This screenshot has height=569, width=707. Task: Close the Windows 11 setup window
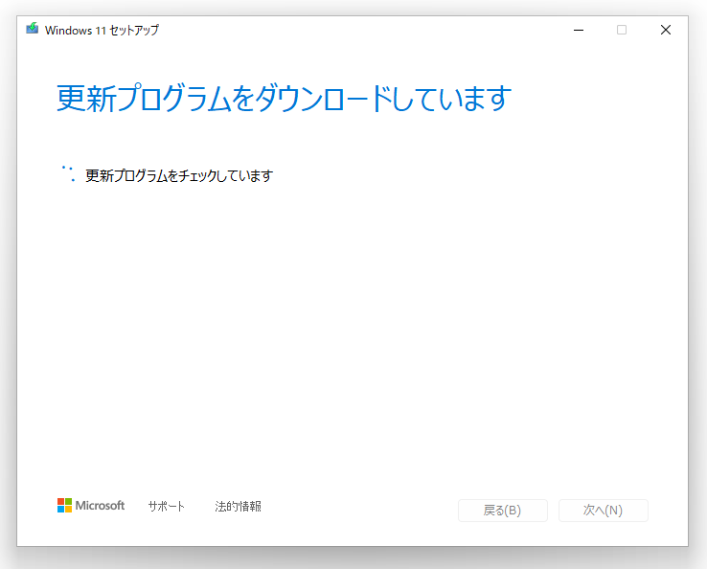666,31
